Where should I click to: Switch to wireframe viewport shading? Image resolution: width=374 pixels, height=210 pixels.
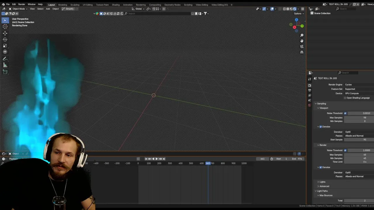(x=284, y=9)
